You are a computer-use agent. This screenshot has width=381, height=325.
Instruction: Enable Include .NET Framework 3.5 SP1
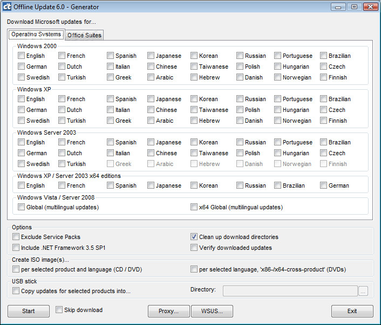point(16,248)
